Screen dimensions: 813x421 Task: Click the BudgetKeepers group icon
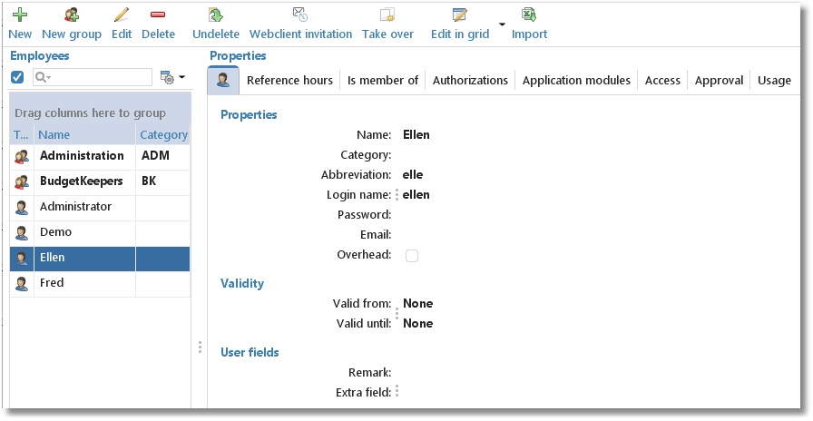(x=22, y=182)
